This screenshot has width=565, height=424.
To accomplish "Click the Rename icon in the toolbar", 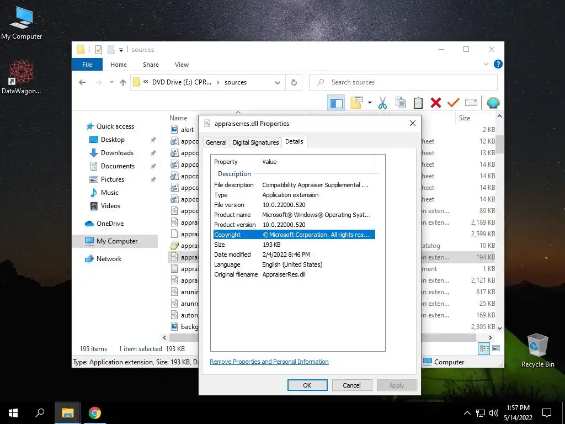I will [x=471, y=103].
